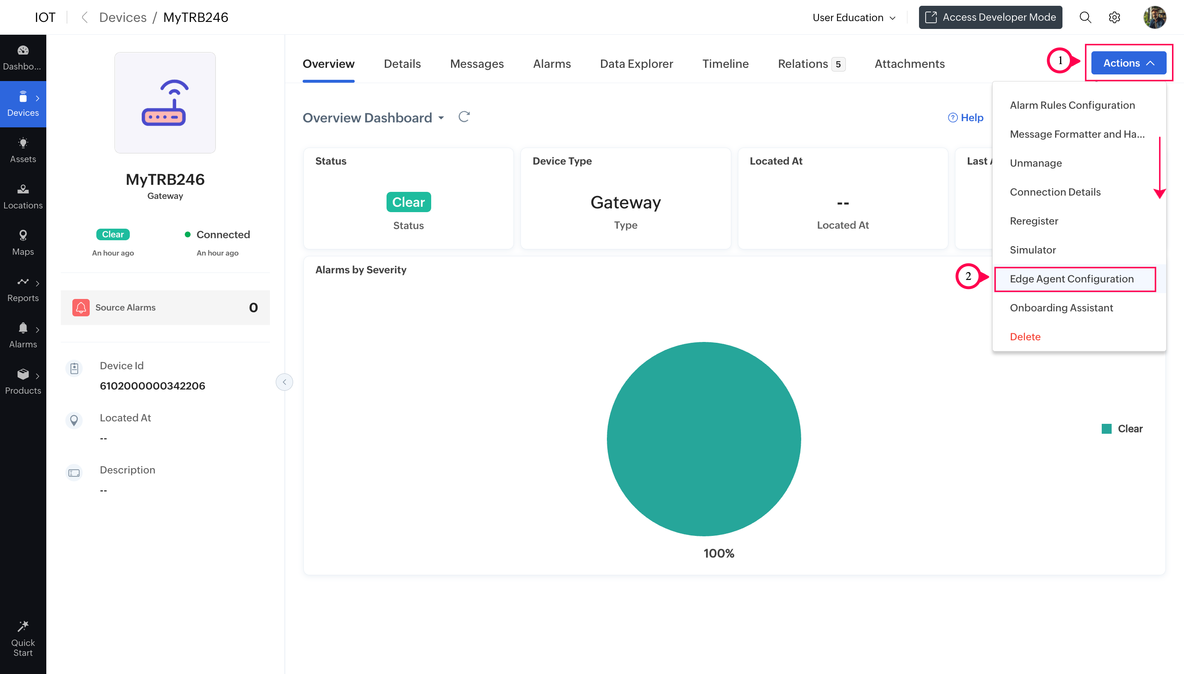
Task: Open Locations from sidebar
Action: 23,196
